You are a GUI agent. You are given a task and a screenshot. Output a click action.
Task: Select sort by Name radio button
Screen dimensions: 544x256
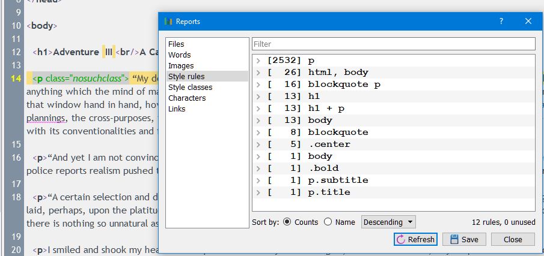tap(328, 222)
